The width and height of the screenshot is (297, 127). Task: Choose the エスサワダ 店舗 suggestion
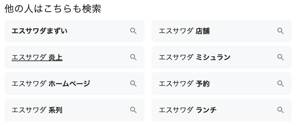[x=184, y=31]
